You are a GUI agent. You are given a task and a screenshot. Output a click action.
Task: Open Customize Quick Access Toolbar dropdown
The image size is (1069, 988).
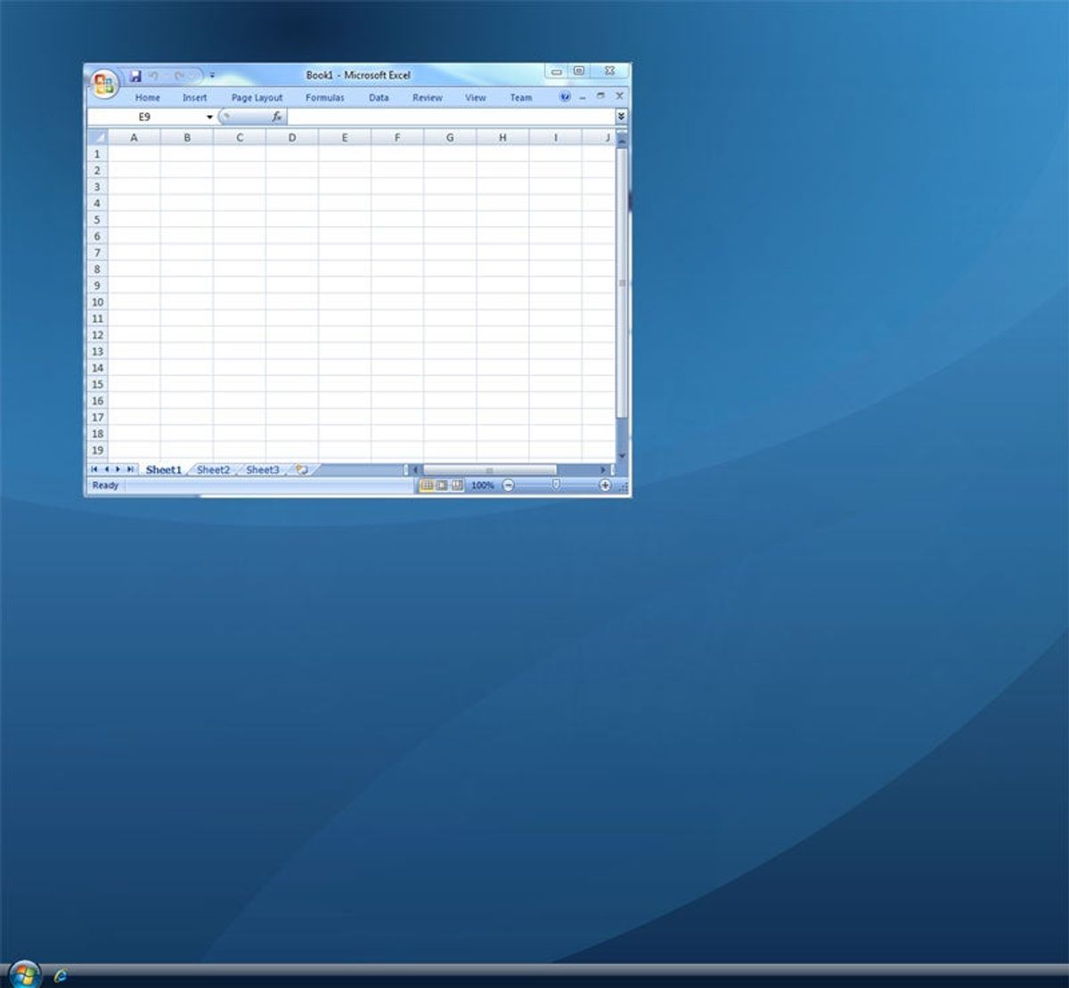coord(212,76)
